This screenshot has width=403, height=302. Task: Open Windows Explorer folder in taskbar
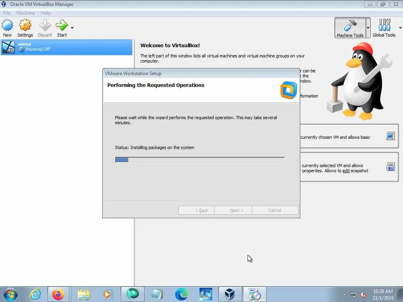click(84, 295)
